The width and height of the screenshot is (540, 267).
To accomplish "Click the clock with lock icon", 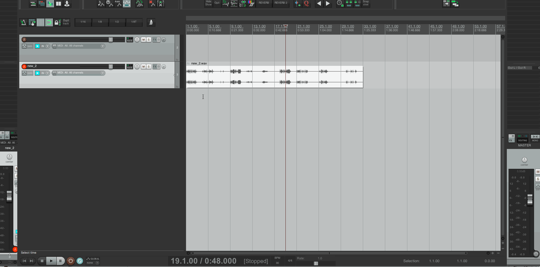I will click(340, 3).
